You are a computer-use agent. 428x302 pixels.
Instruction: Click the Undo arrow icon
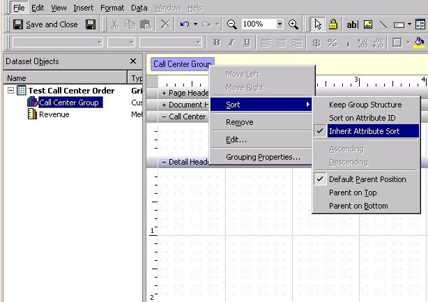pyautogui.click(x=185, y=24)
